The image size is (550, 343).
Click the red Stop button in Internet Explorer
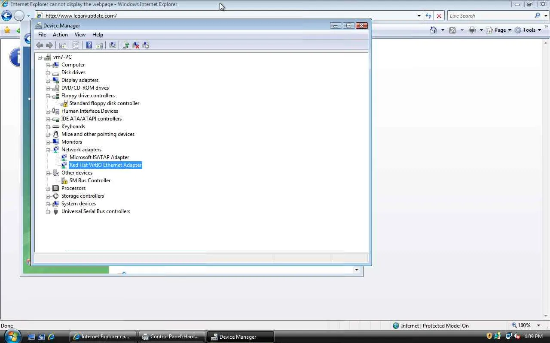click(x=439, y=16)
